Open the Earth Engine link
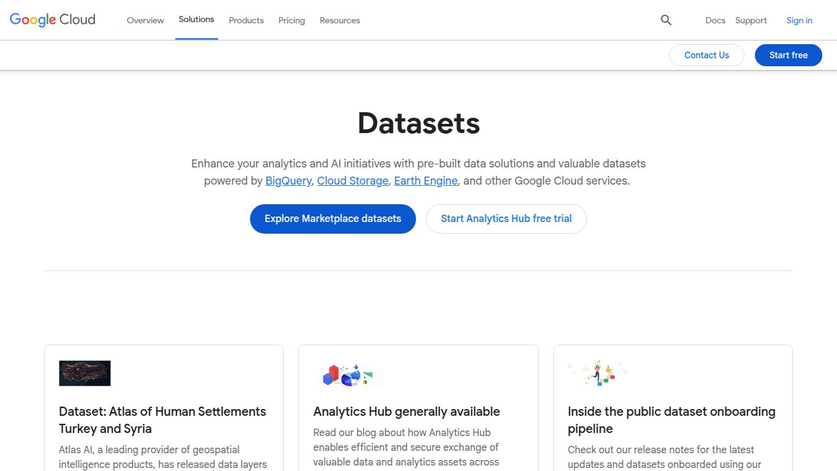This screenshot has width=837, height=471. click(x=425, y=180)
